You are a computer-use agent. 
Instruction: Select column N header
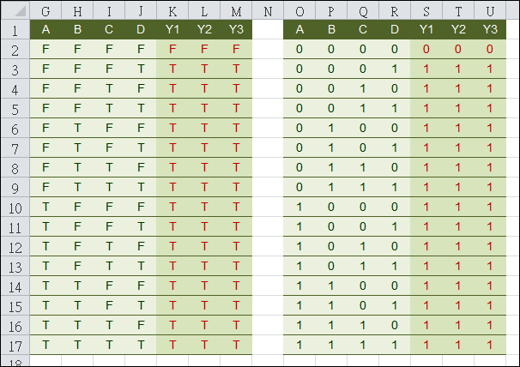[x=268, y=11]
